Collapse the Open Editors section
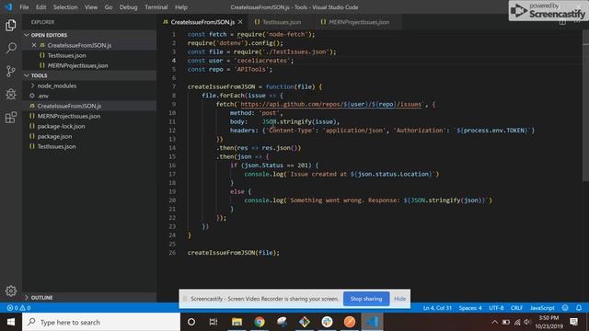The image size is (589, 331). pos(89,35)
